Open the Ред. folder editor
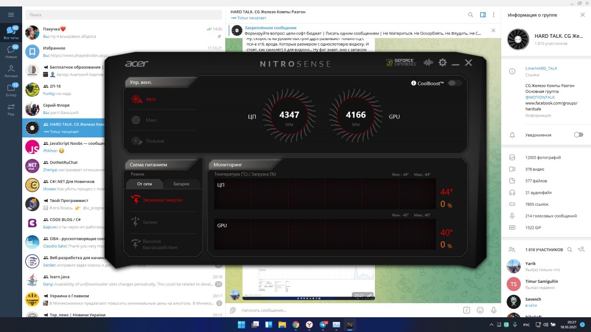This screenshot has width=591, height=332. coord(11,109)
